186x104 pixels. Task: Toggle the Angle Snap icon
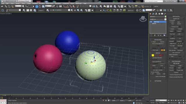coord(67,6)
